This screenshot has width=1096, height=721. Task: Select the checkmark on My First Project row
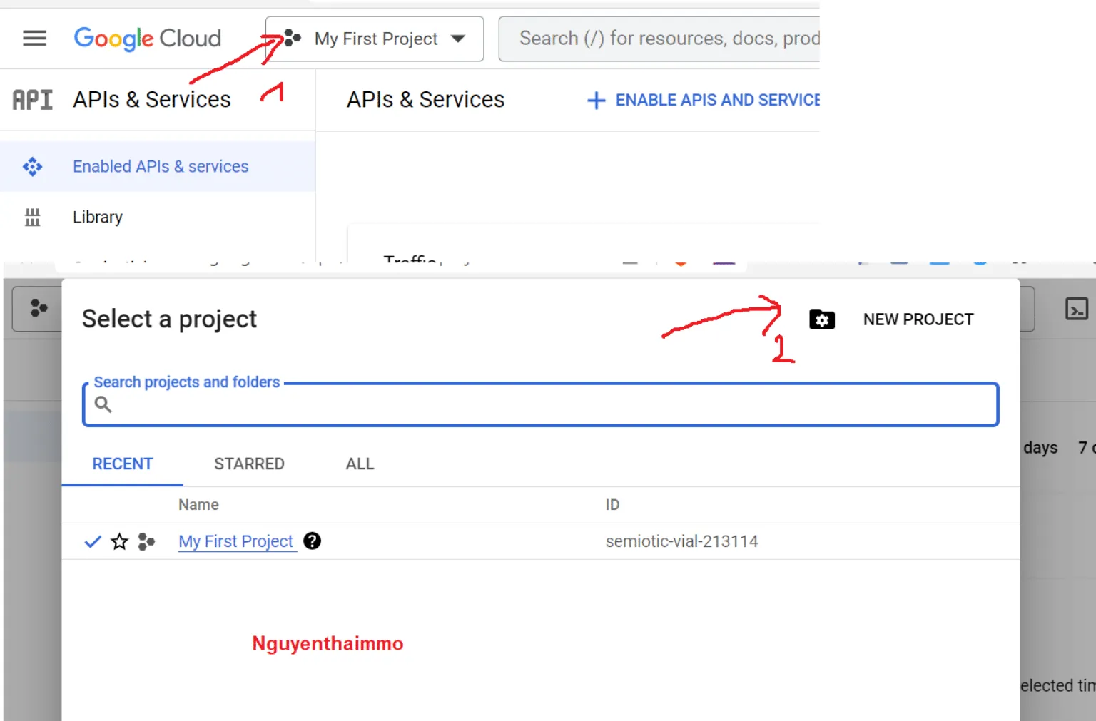(x=93, y=542)
